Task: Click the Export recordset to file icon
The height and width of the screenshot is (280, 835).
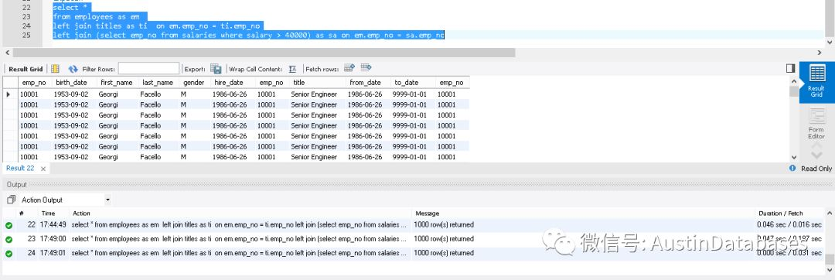Action: [216, 69]
